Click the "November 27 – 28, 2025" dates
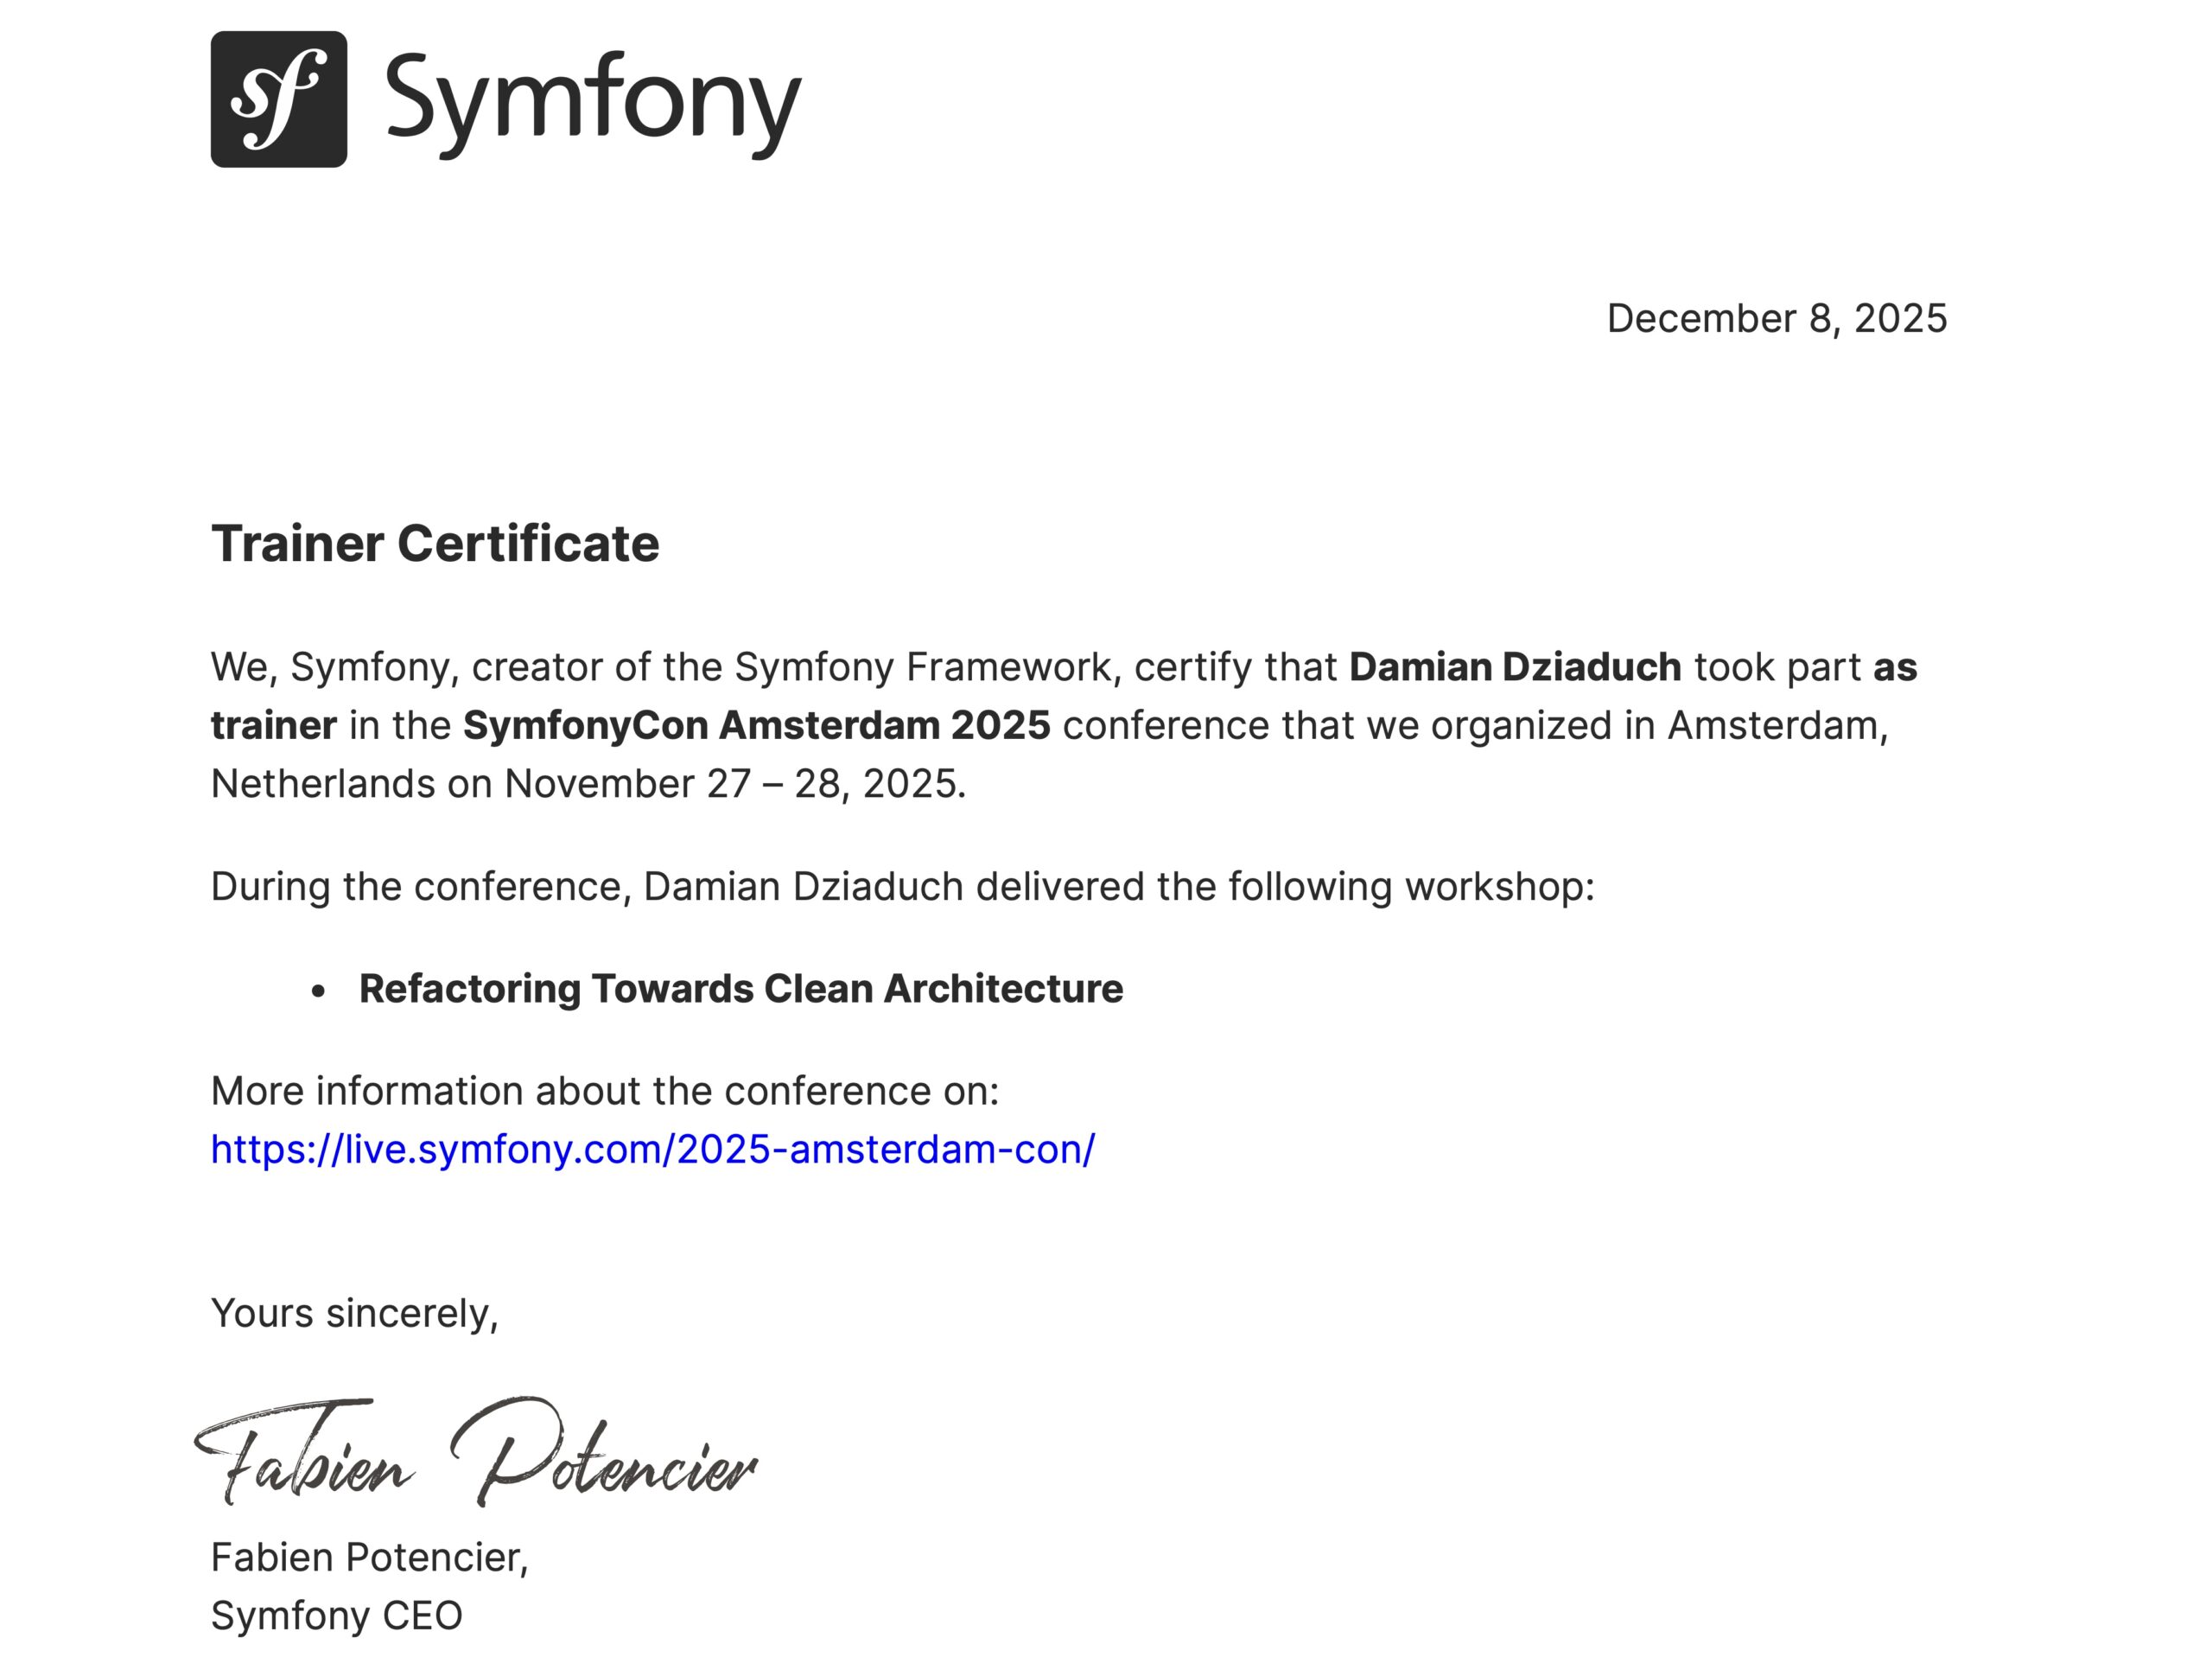 (734, 783)
